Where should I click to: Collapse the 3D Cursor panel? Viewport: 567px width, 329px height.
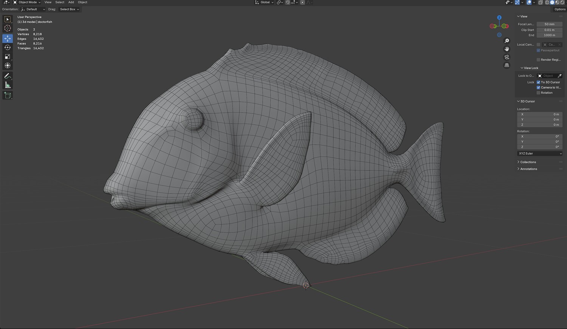526,102
